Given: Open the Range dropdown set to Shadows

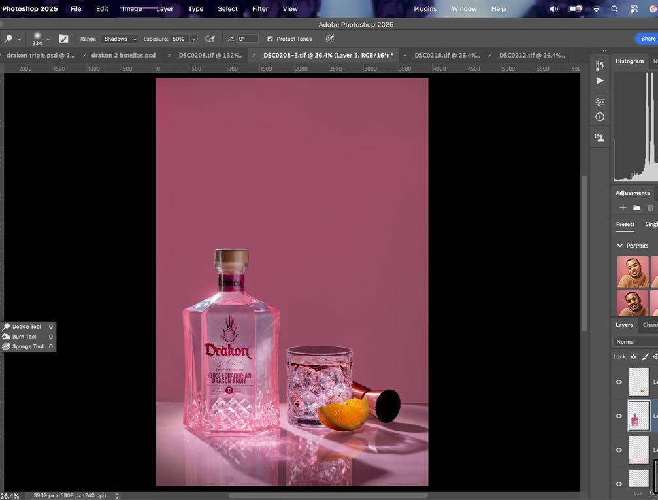Looking at the screenshot, I should (120, 39).
